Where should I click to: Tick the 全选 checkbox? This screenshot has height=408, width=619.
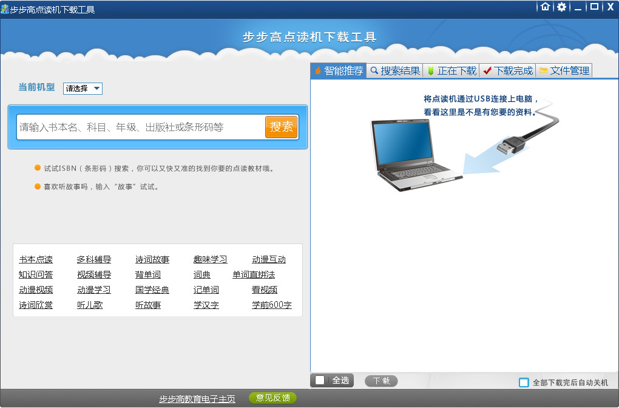(320, 380)
